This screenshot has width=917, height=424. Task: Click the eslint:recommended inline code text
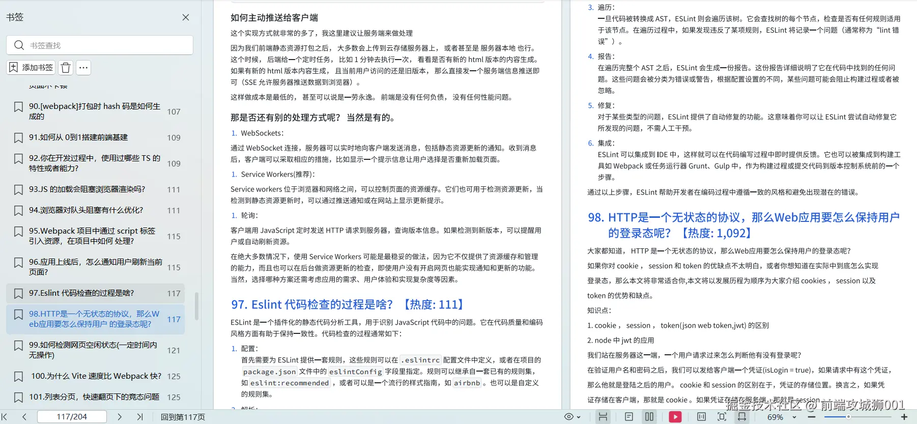pyautogui.click(x=290, y=383)
